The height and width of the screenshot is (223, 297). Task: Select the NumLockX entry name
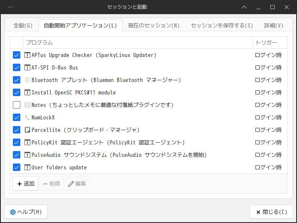tap(43, 117)
